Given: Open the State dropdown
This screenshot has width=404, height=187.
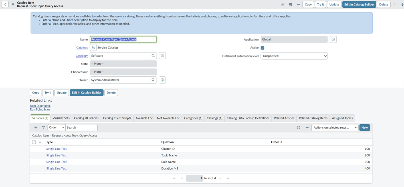Looking at the screenshot, I should pyautogui.click(x=123, y=64).
